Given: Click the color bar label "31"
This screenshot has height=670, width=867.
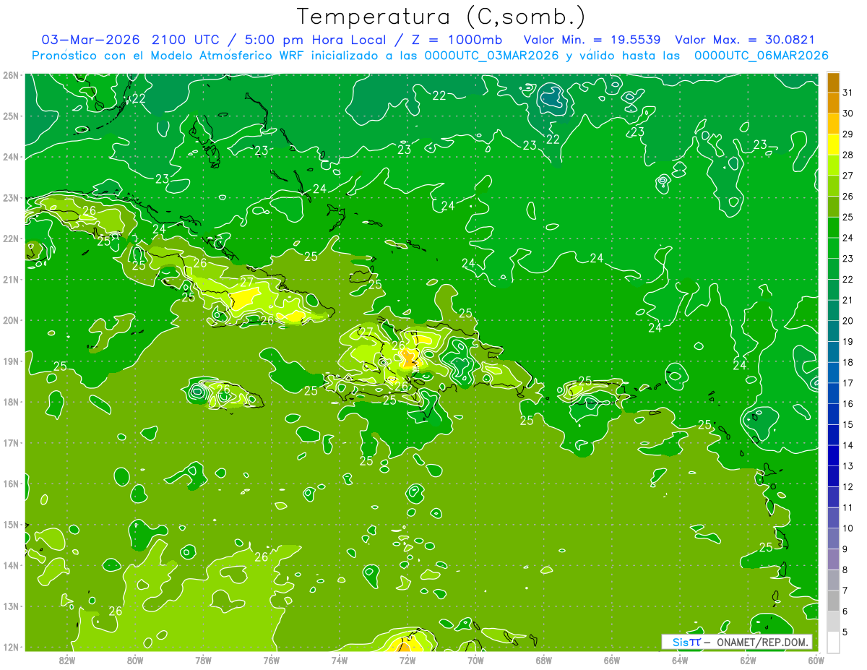Looking at the screenshot, I should [847, 93].
